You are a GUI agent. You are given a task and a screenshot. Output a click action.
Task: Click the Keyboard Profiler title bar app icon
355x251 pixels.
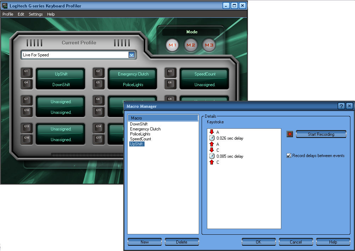coord(5,5)
